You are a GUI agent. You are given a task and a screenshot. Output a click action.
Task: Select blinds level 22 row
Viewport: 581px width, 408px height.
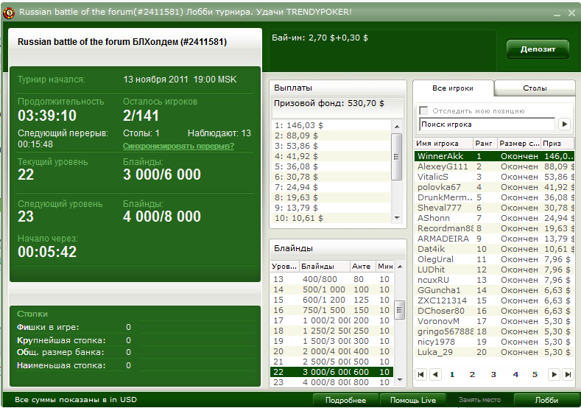pos(331,372)
